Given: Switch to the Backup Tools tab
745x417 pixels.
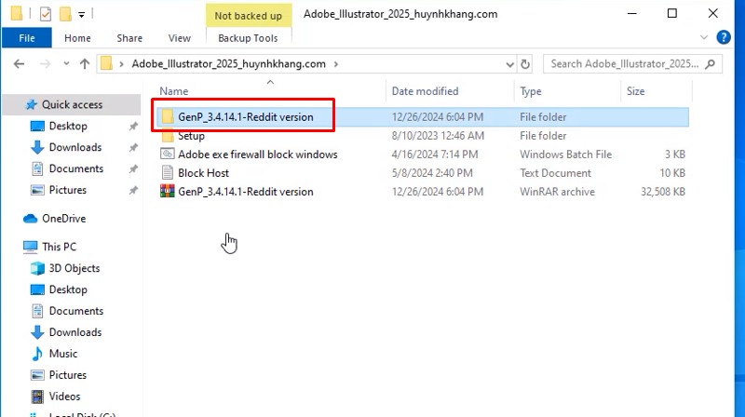Looking at the screenshot, I should tap(248, 38).
